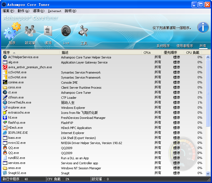
Task: Open the 程序 gears icon in toolbar
Action: coord(12,31)
